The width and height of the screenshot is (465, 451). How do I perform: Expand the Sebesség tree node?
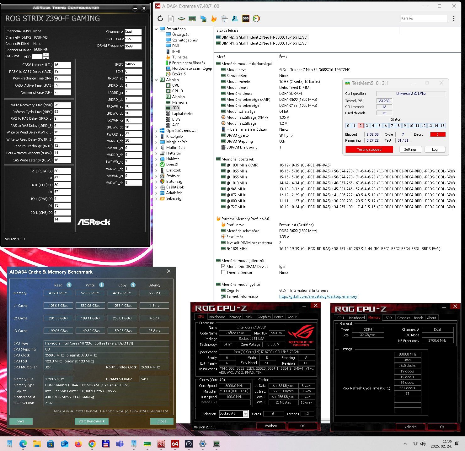156,198
